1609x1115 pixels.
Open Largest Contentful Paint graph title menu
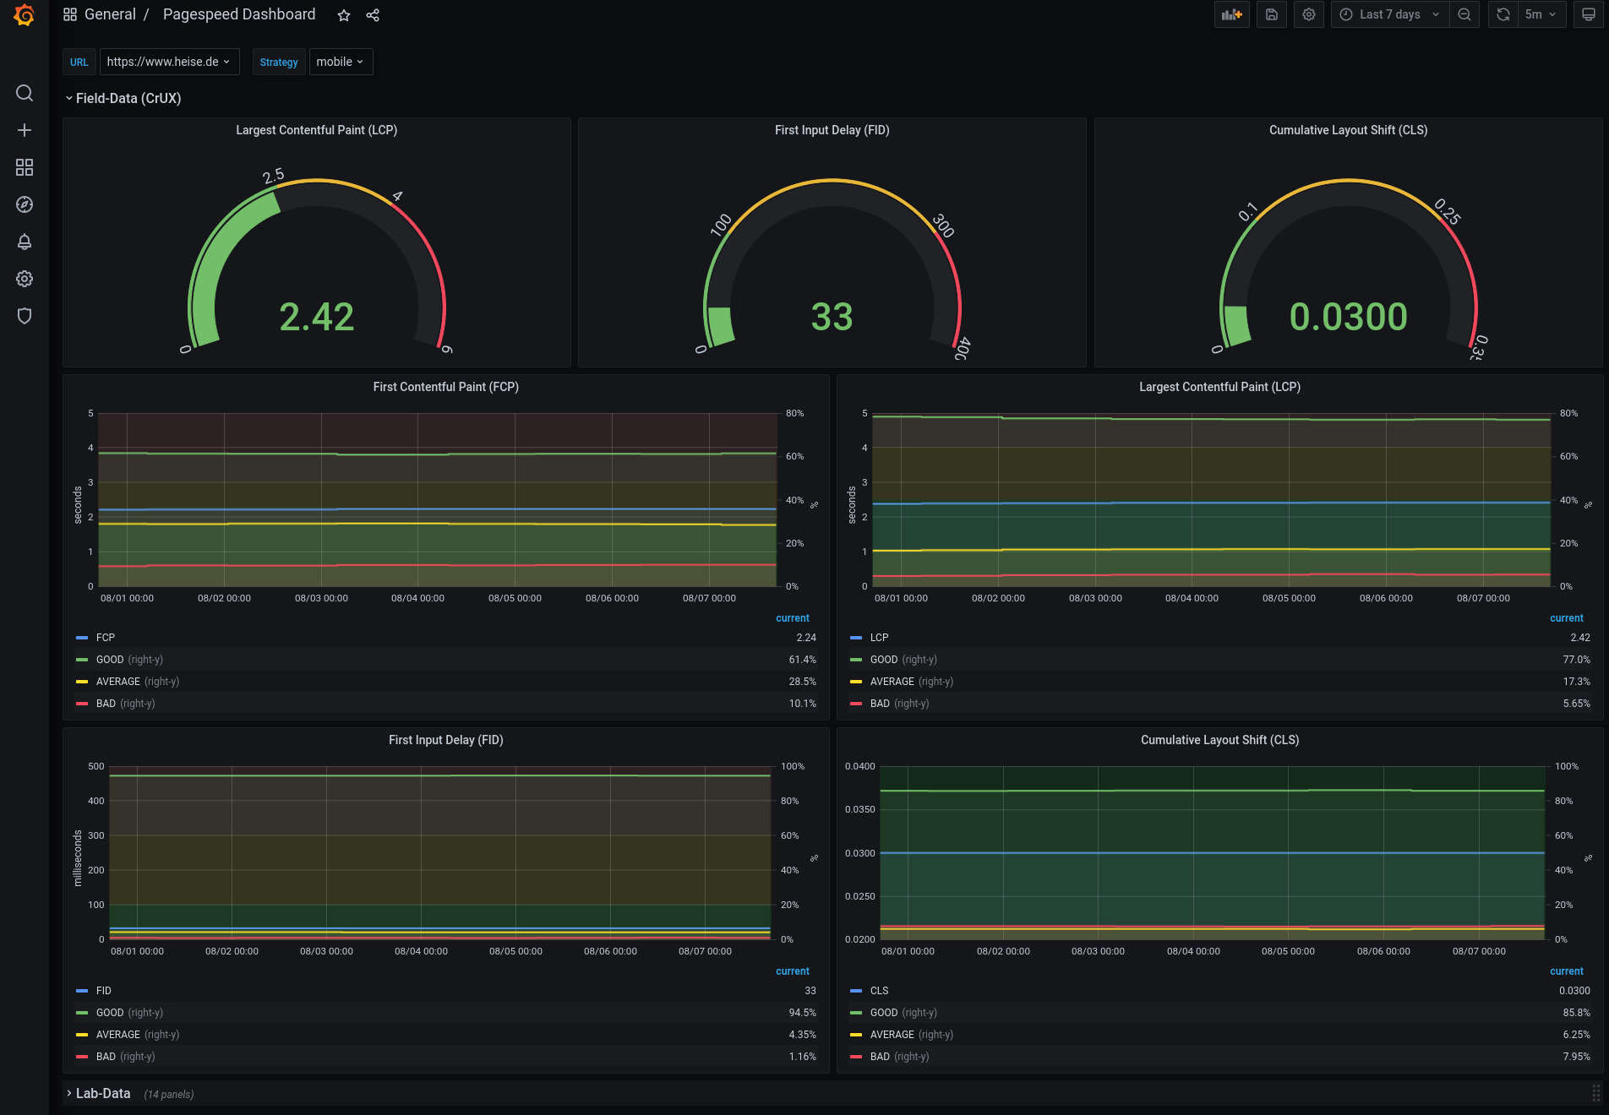[x=1219, y=387]
